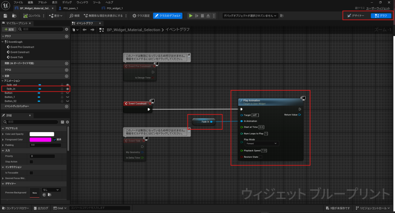The width and height of the screenshot is (395, 213).
Task: Click the green Play simulation button
Action: pos(190,16)
